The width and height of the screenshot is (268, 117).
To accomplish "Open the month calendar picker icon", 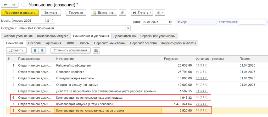I will [48, 21].
